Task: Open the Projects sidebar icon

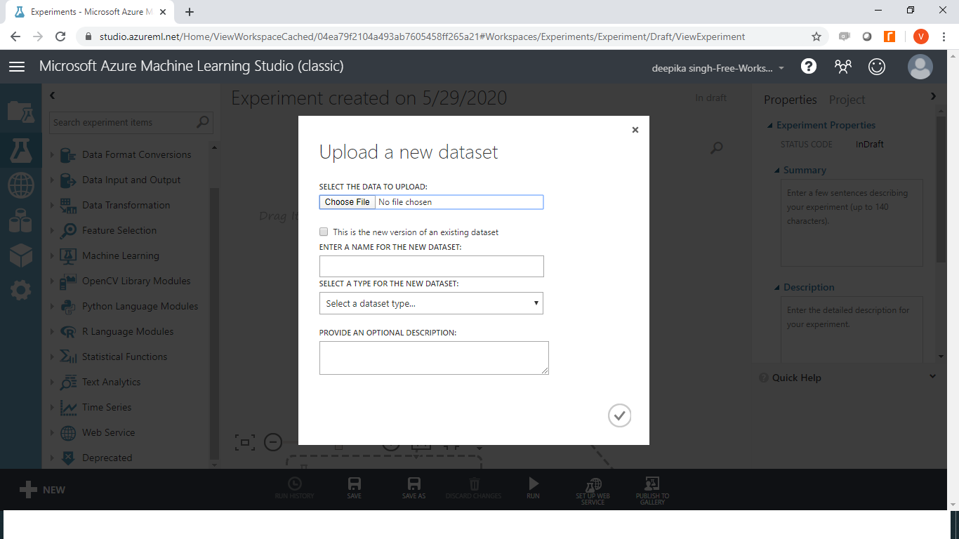Action: tap(20, 111)
